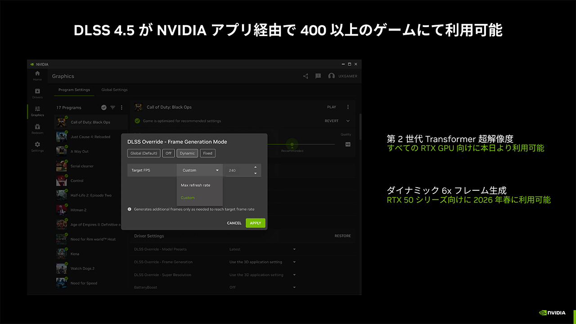
Task: Click the green APPLY button
Action: [x=255, y=223]
